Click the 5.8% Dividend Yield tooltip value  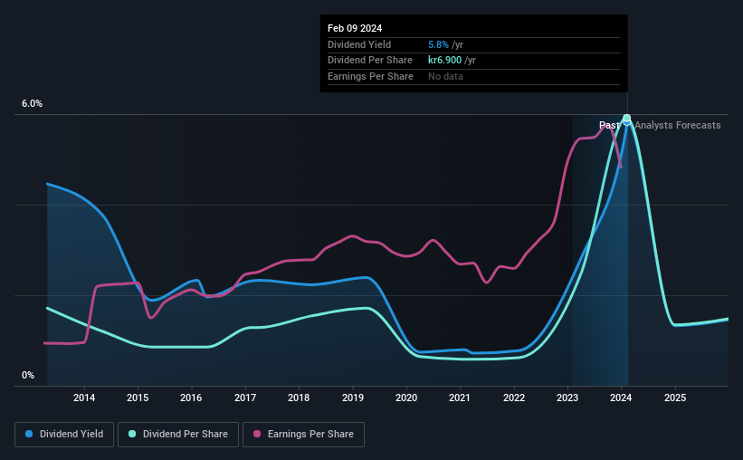tap(438, 44)
